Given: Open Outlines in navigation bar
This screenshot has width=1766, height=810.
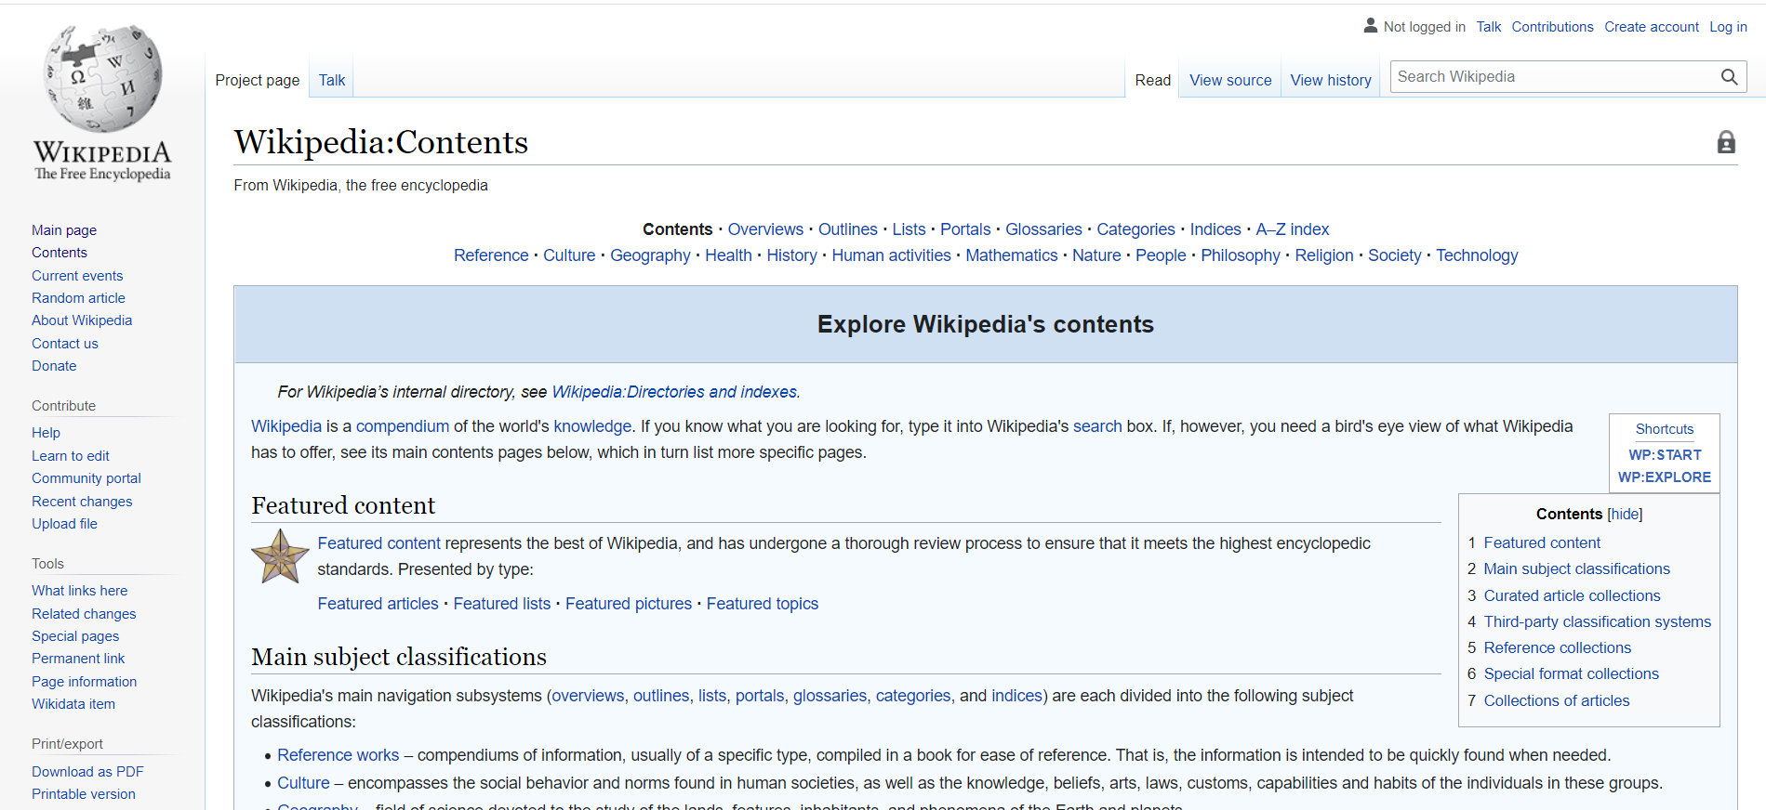Looking at the screenshot, I should pyautogui.click(x=848, y=229).
